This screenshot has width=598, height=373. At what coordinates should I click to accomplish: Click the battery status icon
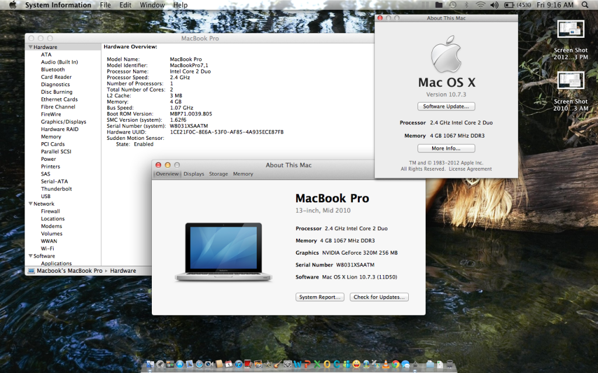[509, 5]
